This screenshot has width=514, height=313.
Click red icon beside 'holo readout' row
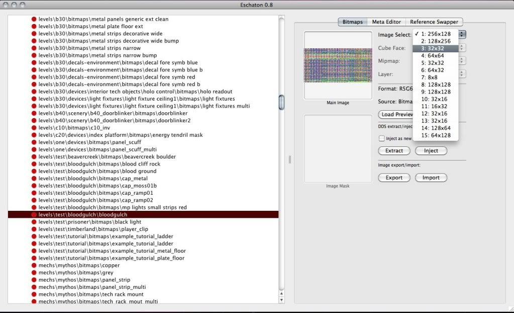tap(34, 92)
